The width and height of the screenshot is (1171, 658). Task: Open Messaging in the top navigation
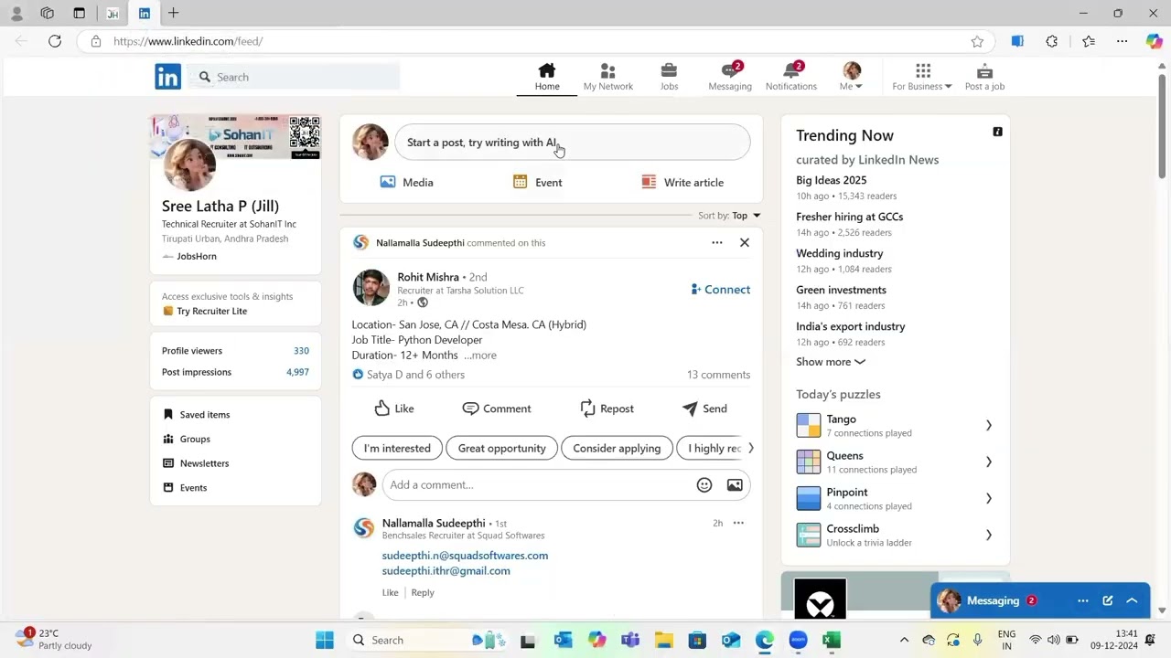point(730,77)
